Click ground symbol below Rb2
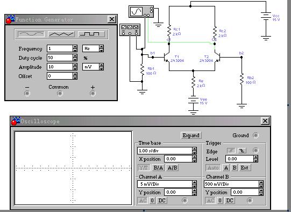Screen dimensions: 291x212 [242, 106]
